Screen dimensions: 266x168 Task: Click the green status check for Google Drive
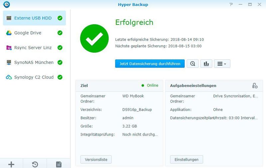pyautogui.click(x=60, y=33)
